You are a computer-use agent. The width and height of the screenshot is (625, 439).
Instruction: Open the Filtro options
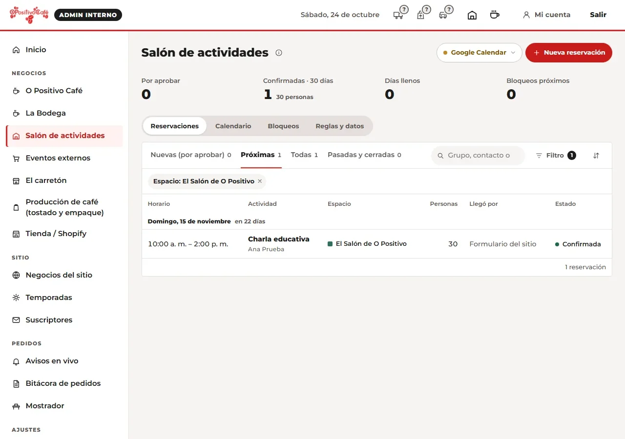[556, 156]
